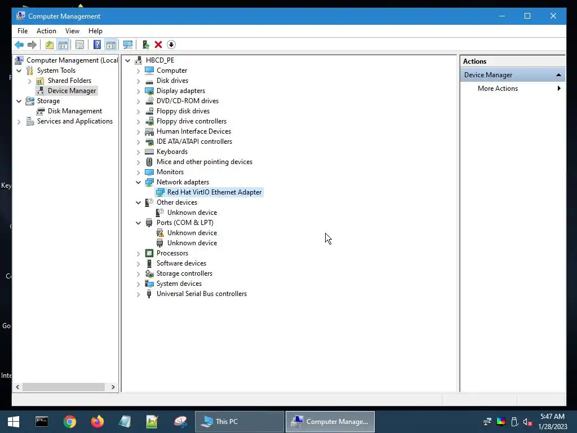Open the File menu
Viewport: 577px width, 433px height.
pos(23,31)
